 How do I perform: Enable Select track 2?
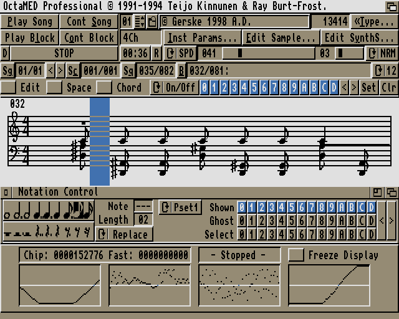pyautogui.click(x=262, y=234)
